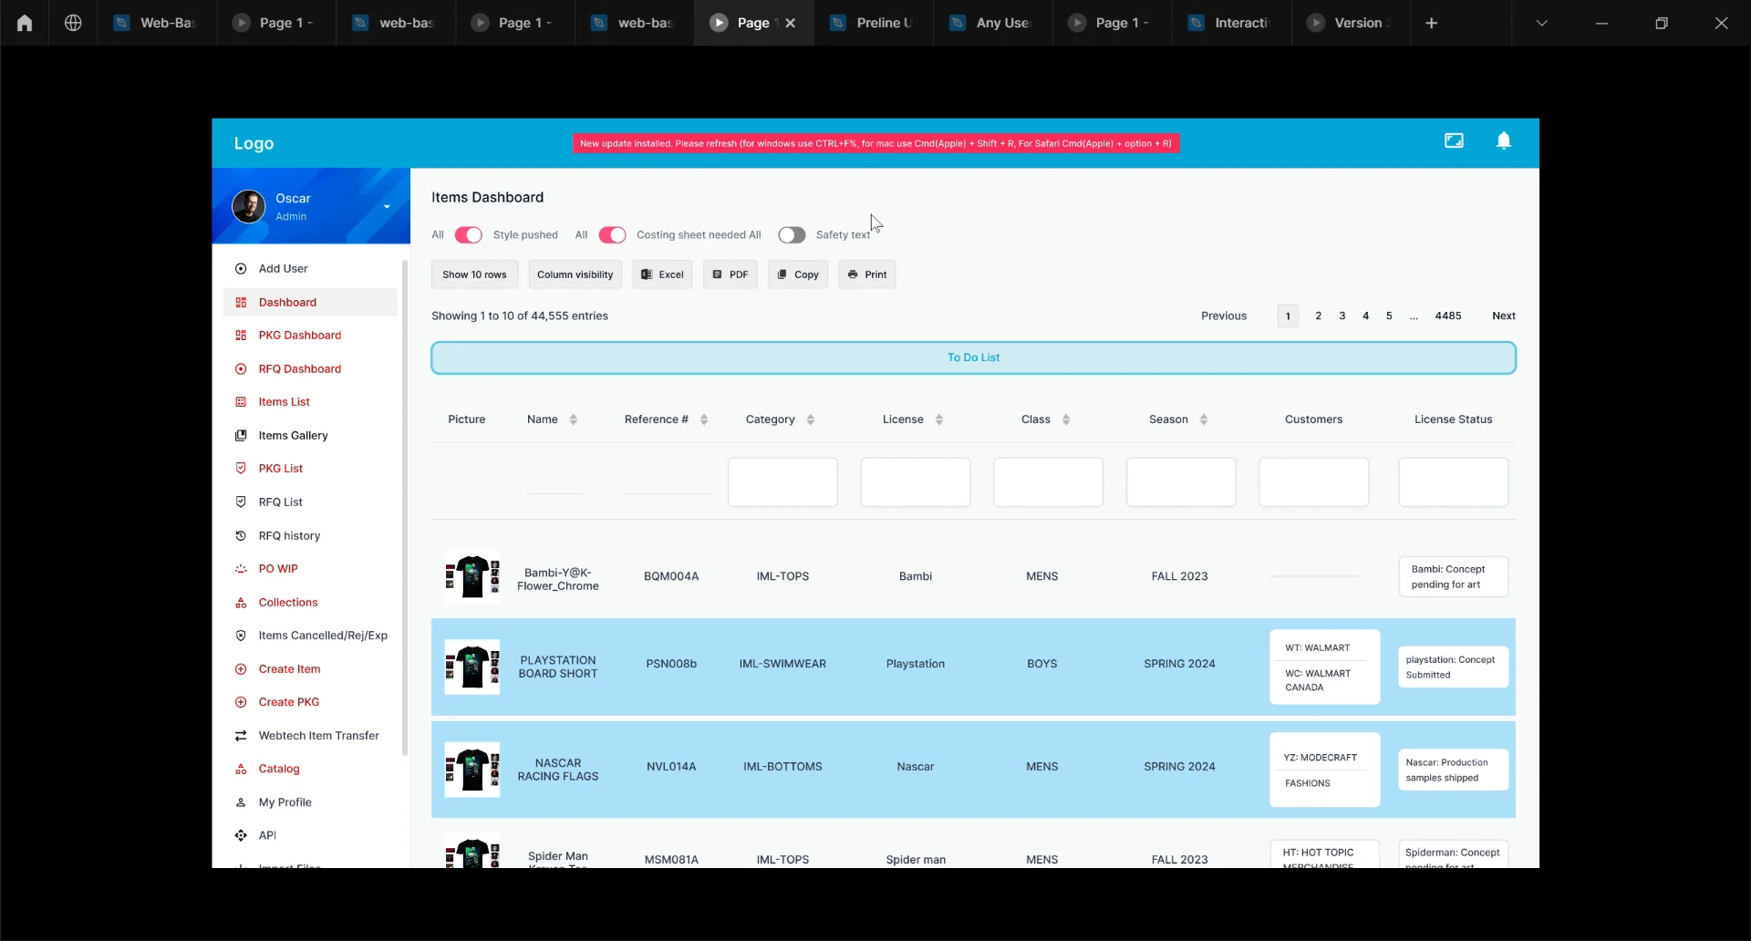Open the Show 10 rows dropdown
This screenshot has height=941, width=1751.
[x=474, y=274]
